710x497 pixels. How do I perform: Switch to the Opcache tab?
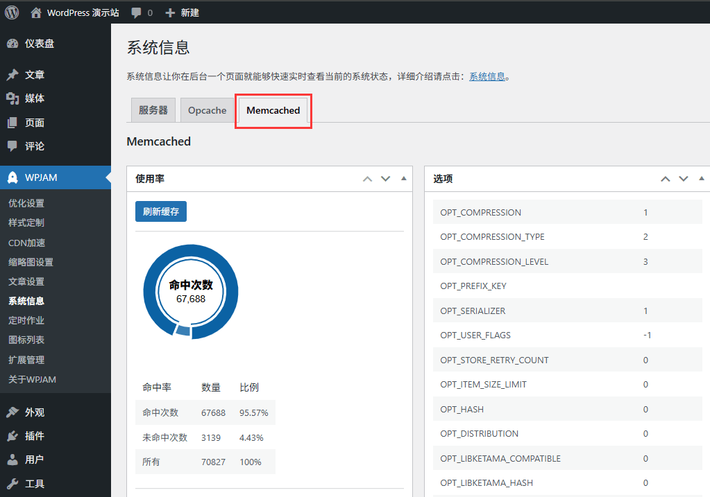[207, 110]
